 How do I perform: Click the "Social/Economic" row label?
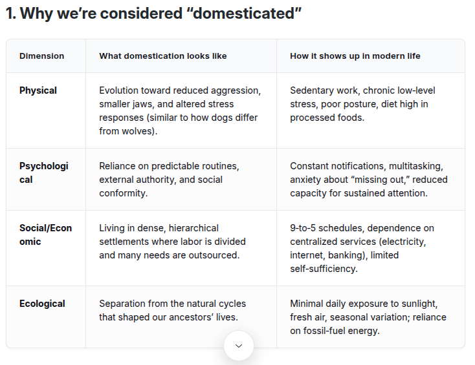click(x=45, y=235)
